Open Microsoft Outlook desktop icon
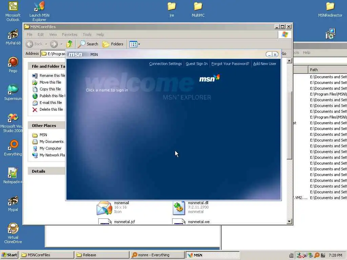The width and height of the screenshot is (347, 260). 13,11
